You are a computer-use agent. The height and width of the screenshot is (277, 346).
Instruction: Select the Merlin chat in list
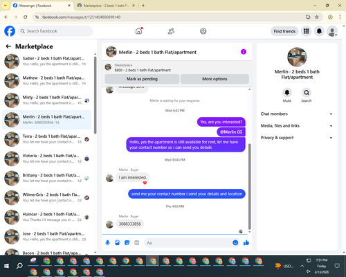click(x=46, y=120)
